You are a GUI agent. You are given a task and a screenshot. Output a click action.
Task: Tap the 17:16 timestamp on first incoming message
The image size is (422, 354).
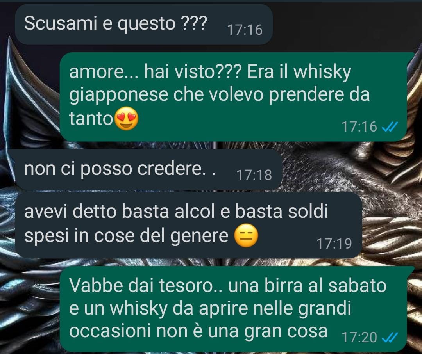pos(245,30)
